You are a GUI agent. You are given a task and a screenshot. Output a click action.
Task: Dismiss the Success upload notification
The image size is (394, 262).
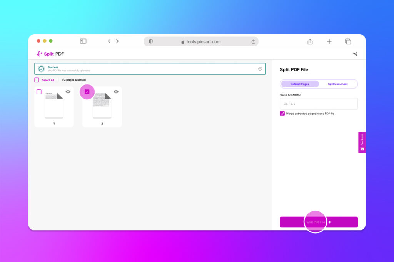coord(260,69)
